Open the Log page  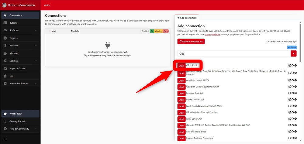pos(20,76)
